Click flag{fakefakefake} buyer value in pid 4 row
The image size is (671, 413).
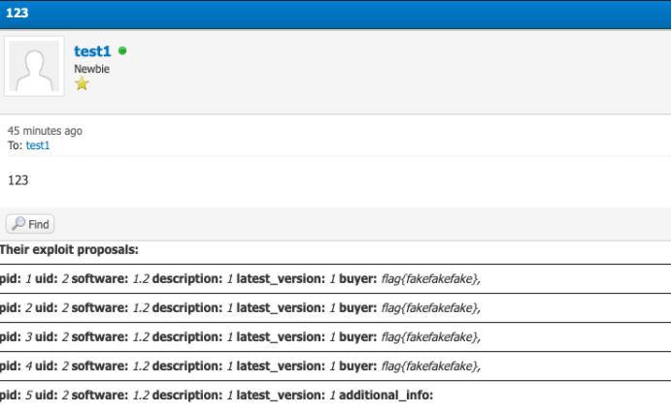pyautogui.click(x=429, y=366)
